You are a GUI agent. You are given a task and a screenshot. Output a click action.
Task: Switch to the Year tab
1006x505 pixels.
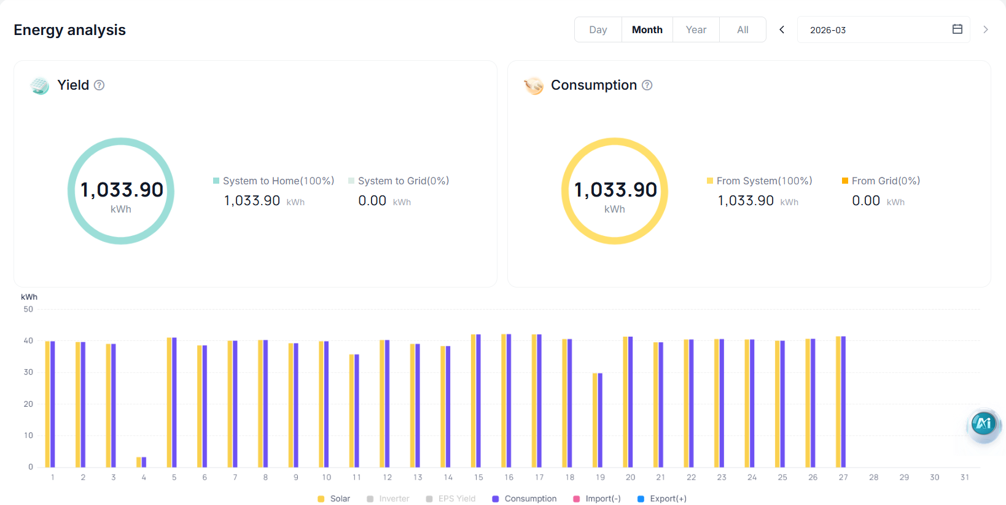click(x=696, y=29)
